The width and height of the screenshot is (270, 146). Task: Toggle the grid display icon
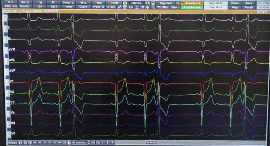[125, 7]
